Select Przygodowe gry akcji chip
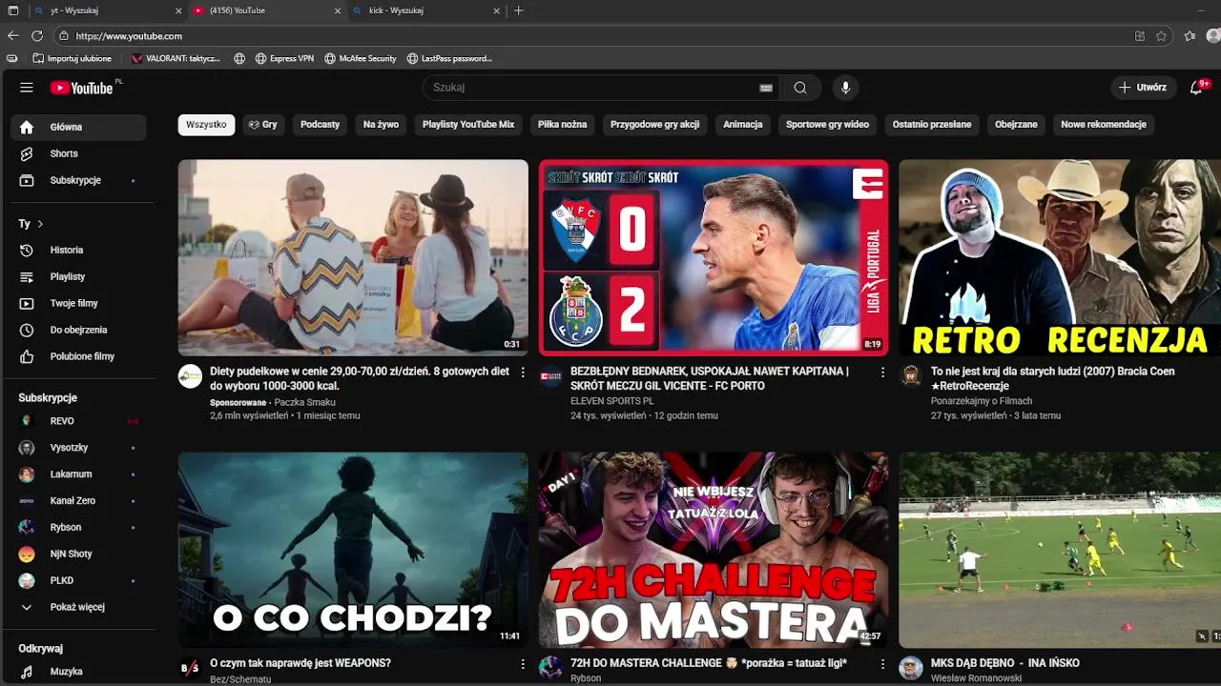1221x686 pixels. 655,125
